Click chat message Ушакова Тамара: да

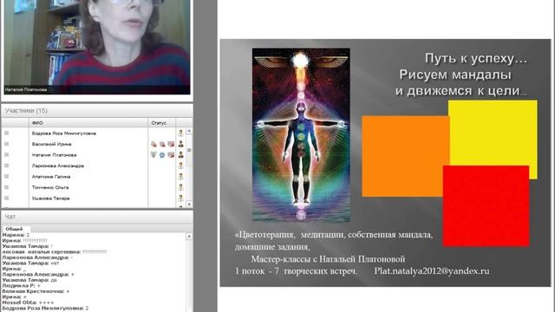click(29, 280)
